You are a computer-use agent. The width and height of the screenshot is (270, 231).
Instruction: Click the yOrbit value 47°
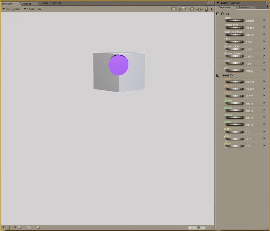[x=248, y=146]
